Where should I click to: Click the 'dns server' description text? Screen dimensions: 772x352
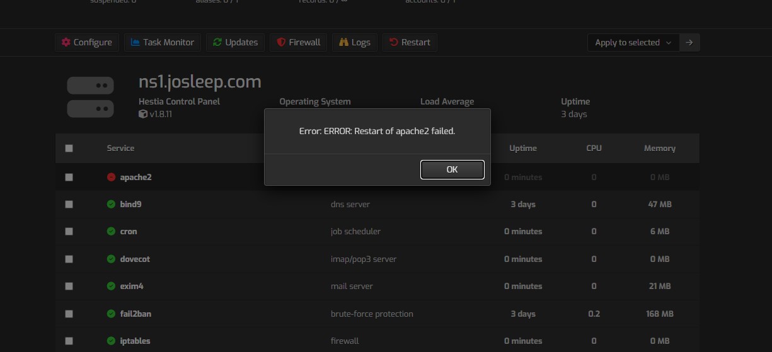click(350, 204)
